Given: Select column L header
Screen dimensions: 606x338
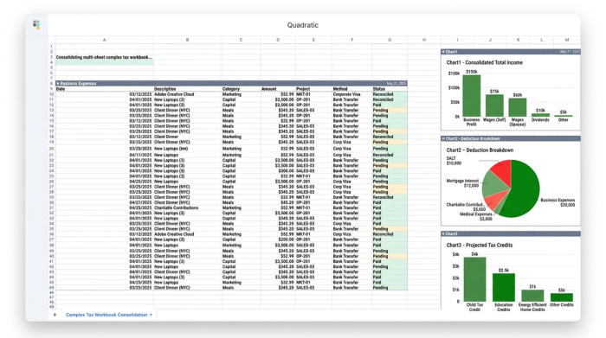Looking at the screenshot, I should pyautogui.click(x=542, y=40).
